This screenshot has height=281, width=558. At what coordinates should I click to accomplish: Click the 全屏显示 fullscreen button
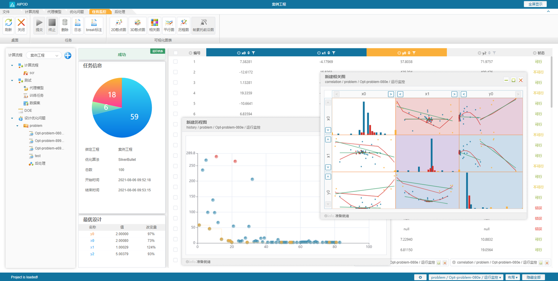coord(535,4)
